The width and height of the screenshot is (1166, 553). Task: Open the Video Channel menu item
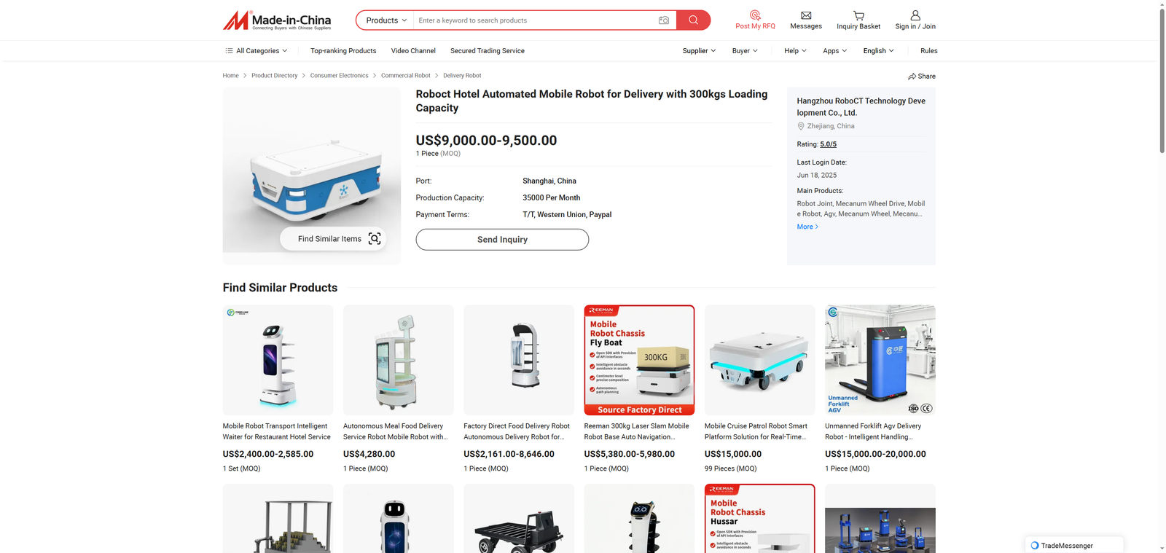click(413, 51)
